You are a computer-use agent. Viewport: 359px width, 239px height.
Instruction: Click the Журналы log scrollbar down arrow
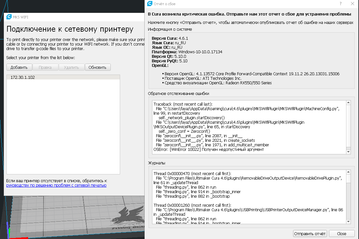click(x=348, y=222)
